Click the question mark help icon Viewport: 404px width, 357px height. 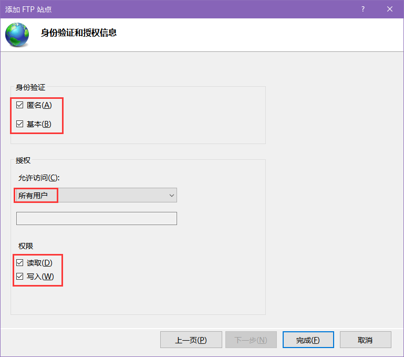tap(363, 9)
